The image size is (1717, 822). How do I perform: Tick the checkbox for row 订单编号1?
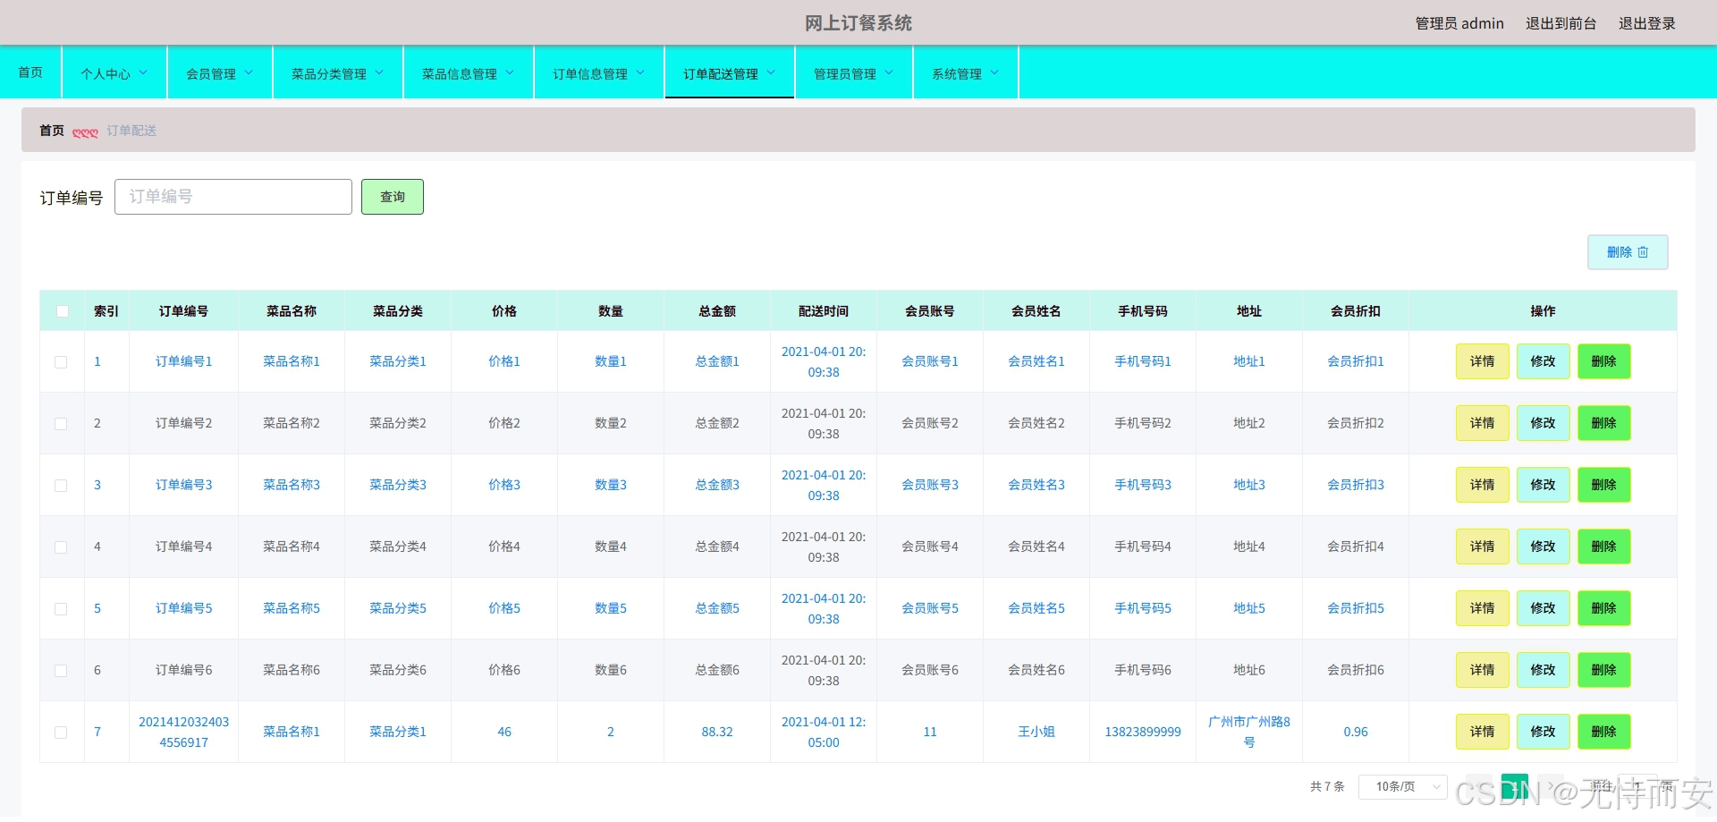coord(61,362)
